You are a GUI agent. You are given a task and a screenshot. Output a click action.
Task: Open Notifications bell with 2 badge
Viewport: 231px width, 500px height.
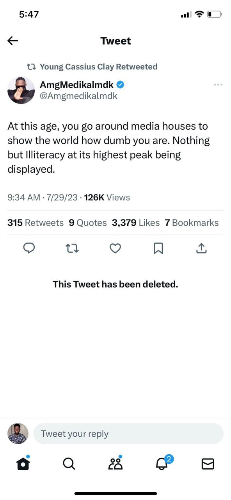pyautogui.click(x=162, y=463)
